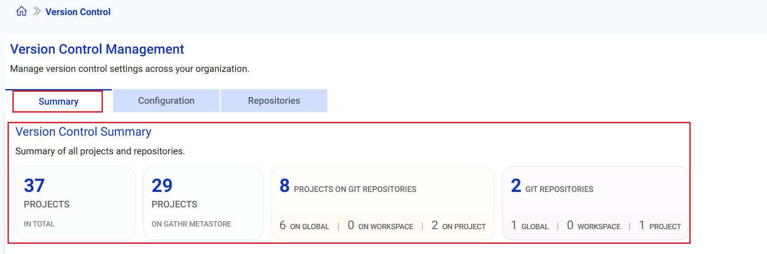Select the 29 Projects on Gathr Metastore card
Image resolution: width=767 pixels, height=254 pixels.
(x=203, y=203)
